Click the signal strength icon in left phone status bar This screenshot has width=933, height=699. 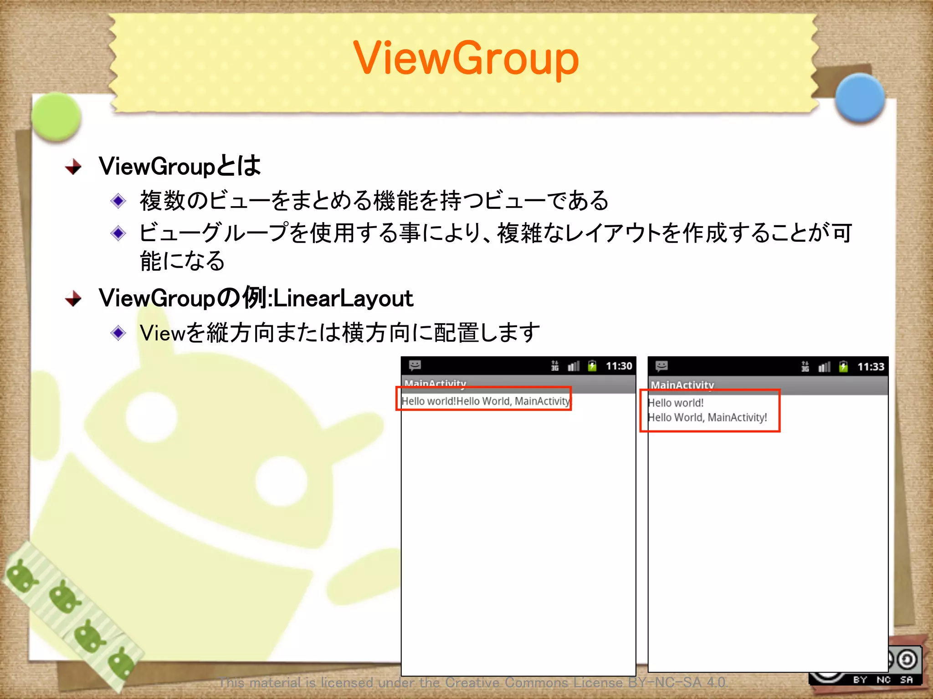click(574, 366)
